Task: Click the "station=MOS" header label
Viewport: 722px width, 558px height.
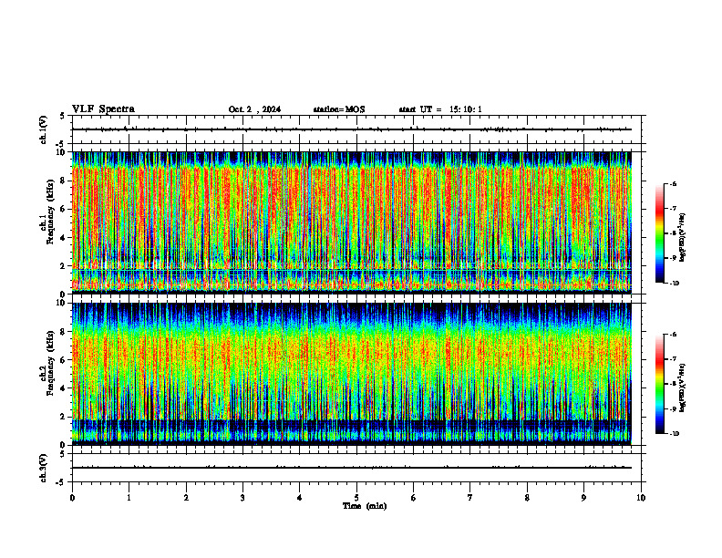Action: tap(339, 109)
